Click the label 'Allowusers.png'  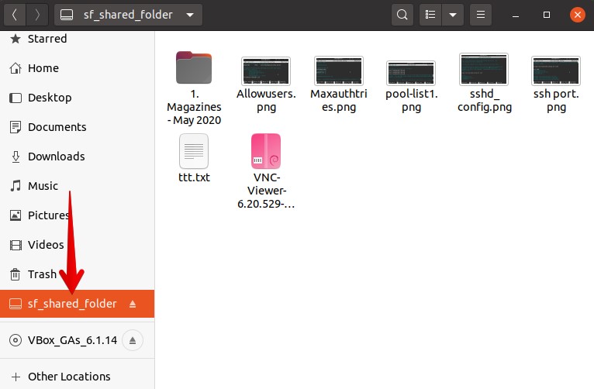click(x=266, y=100)
